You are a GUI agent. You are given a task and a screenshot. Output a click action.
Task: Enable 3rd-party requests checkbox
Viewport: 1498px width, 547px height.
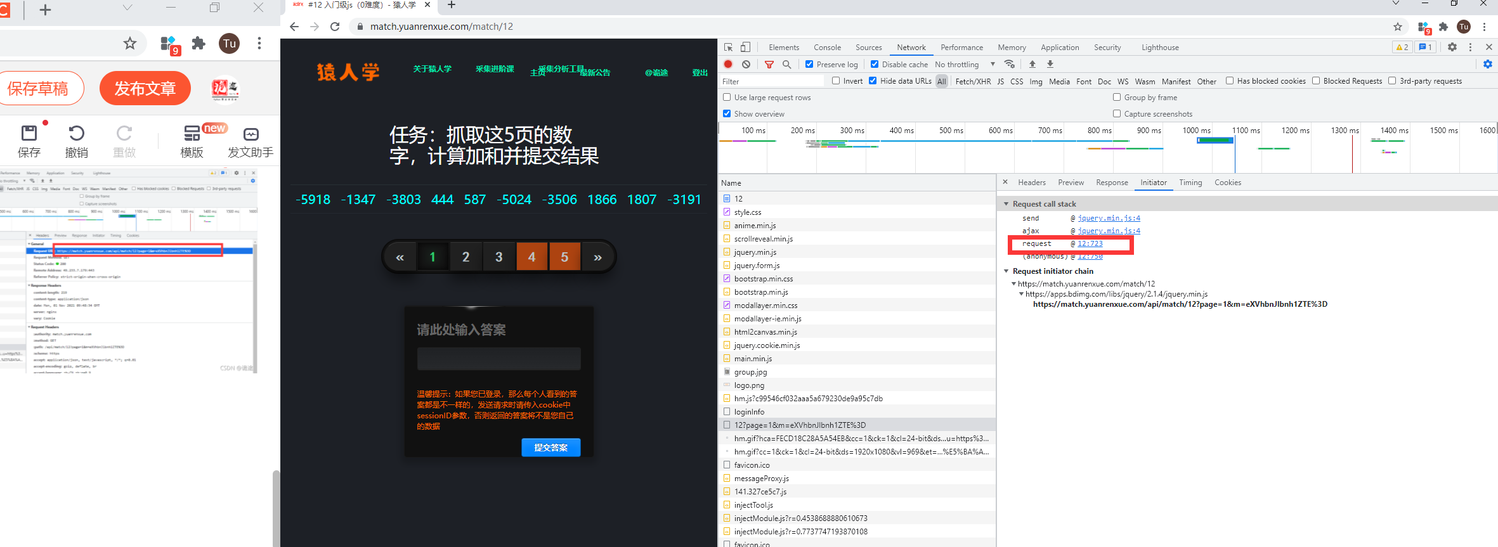1392,80
